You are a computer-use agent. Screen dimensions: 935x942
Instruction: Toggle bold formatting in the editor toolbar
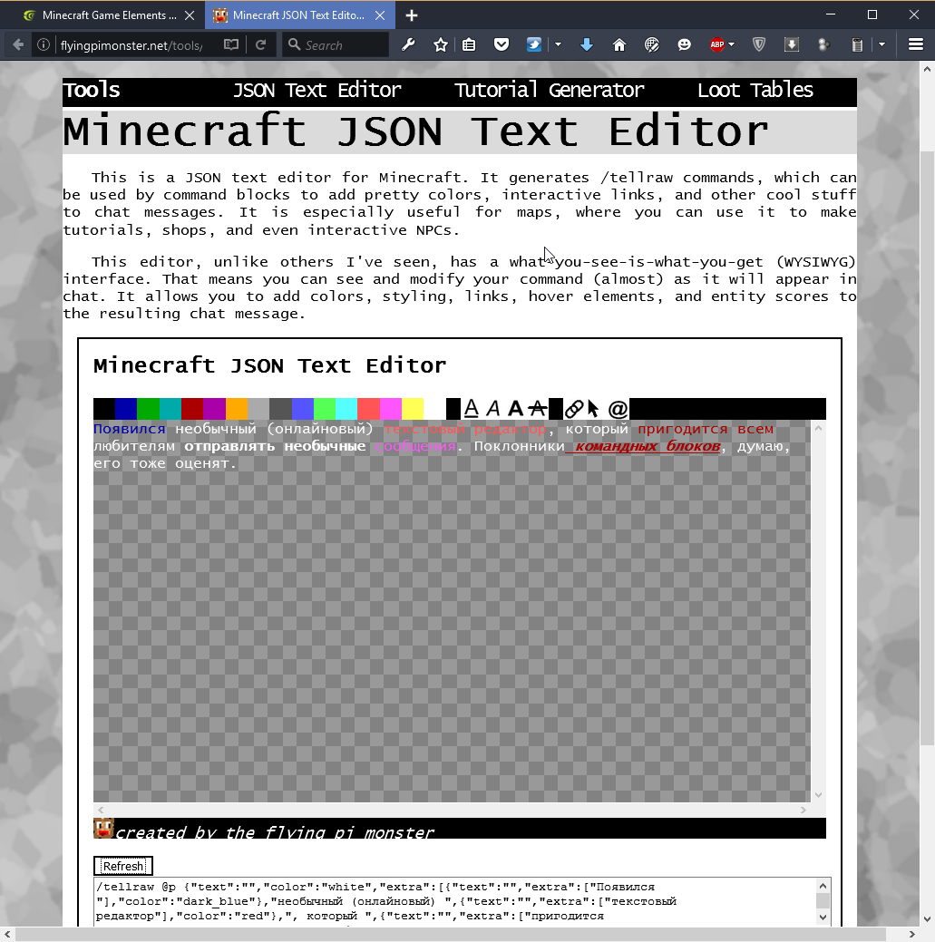coord(515,409)
